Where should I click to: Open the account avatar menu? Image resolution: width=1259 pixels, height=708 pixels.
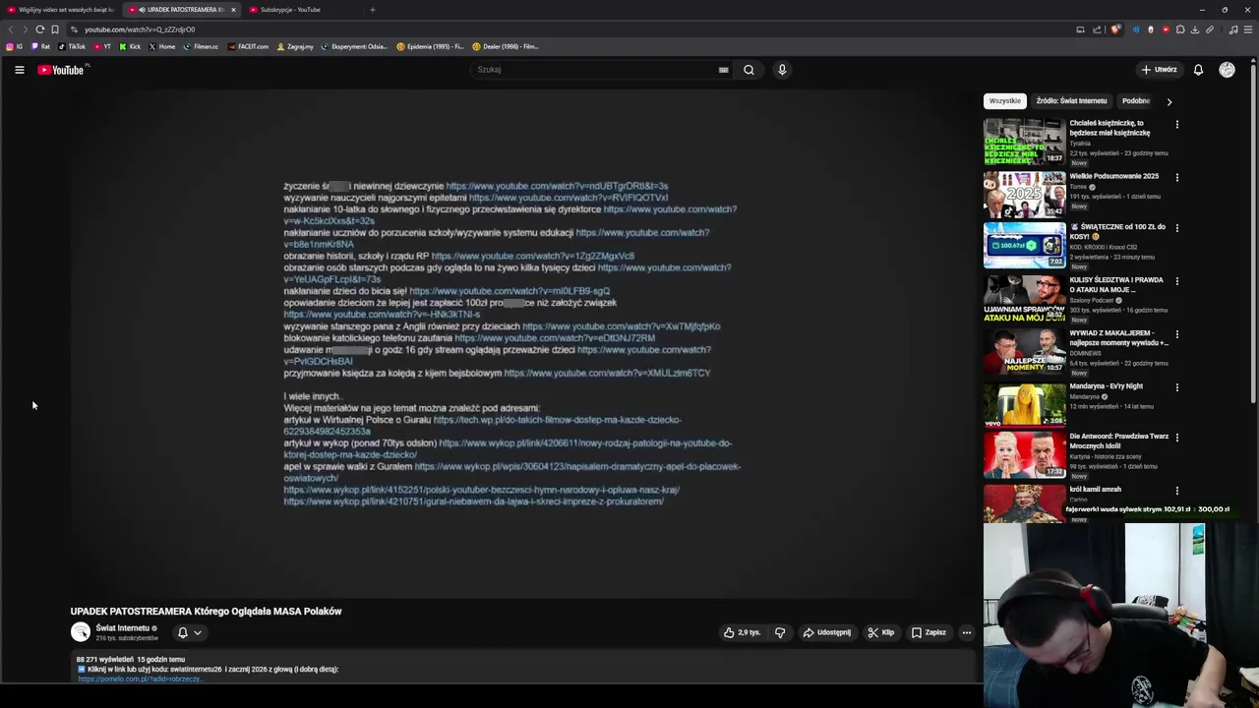point(1227,70)
